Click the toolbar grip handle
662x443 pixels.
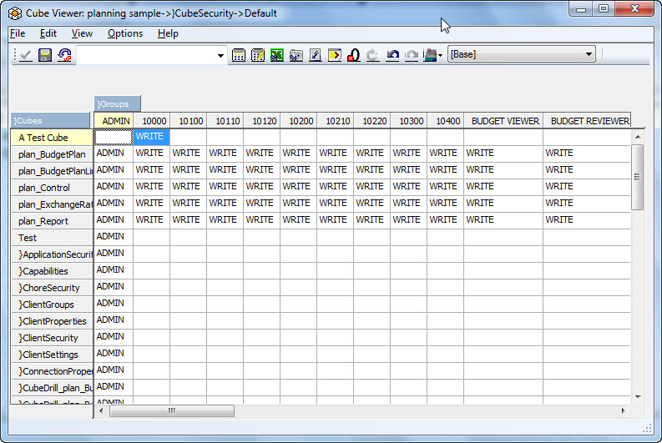click(15, 55)
